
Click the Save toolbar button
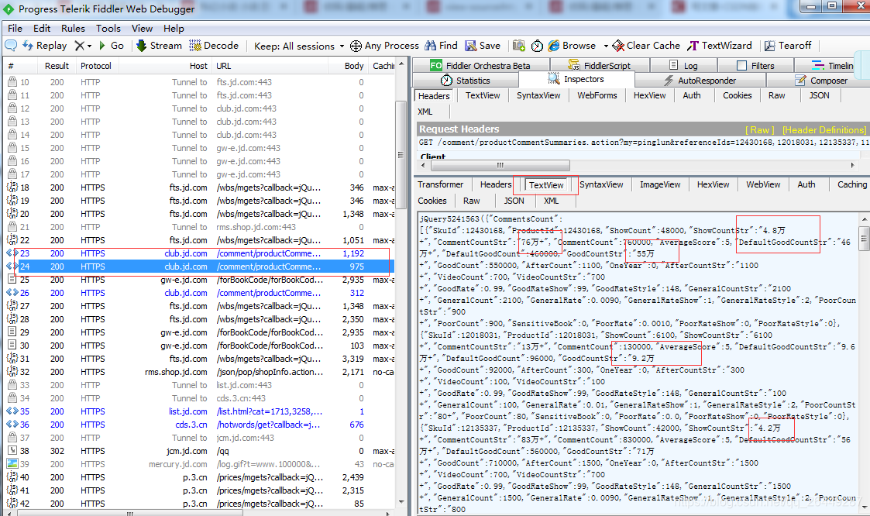click(x=483, y=46)
